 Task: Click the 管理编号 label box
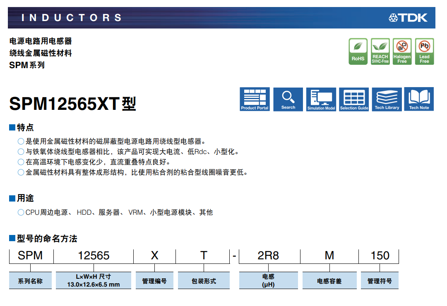point(154,280)
